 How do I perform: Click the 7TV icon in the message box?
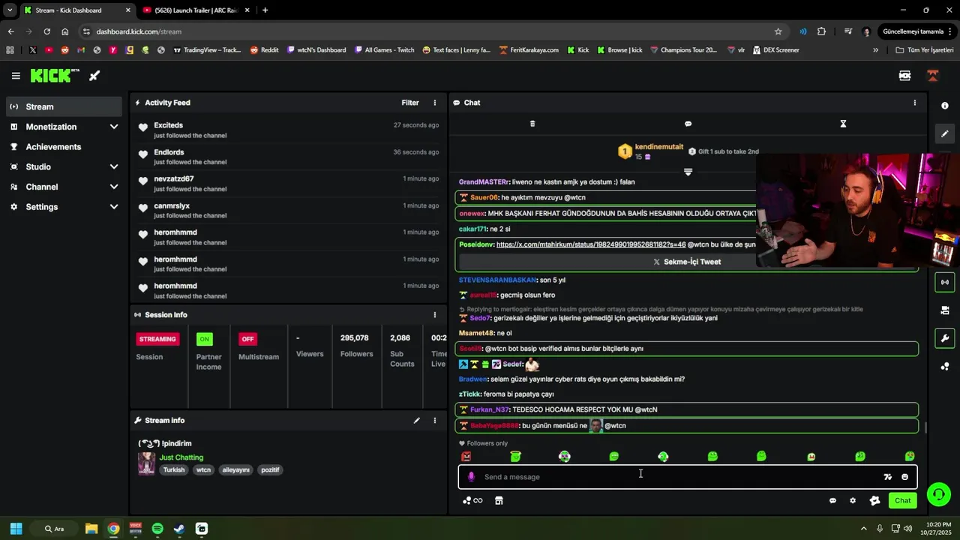pos(887,477)
